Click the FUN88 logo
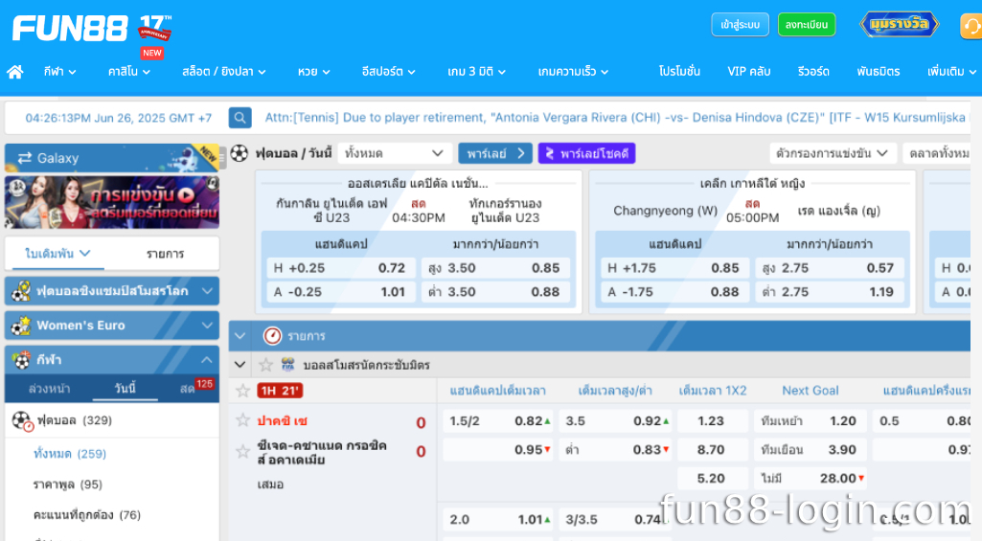 70,29
